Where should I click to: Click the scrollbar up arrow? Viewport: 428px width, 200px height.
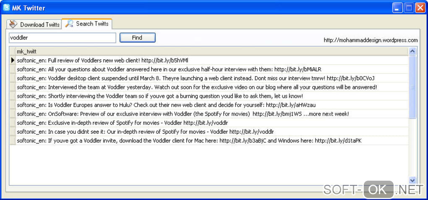412,51
